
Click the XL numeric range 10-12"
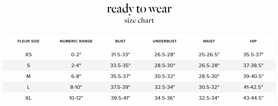tap(76, 98)
